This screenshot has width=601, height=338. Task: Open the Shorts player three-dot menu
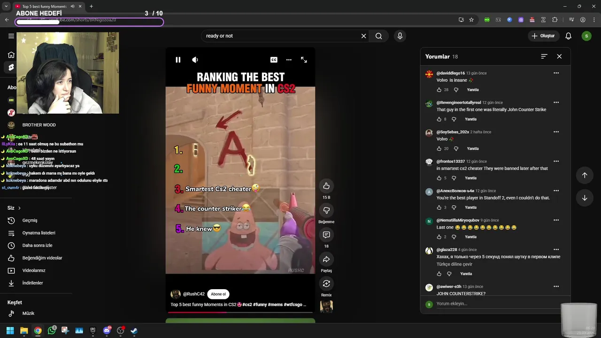click(289, 60)
